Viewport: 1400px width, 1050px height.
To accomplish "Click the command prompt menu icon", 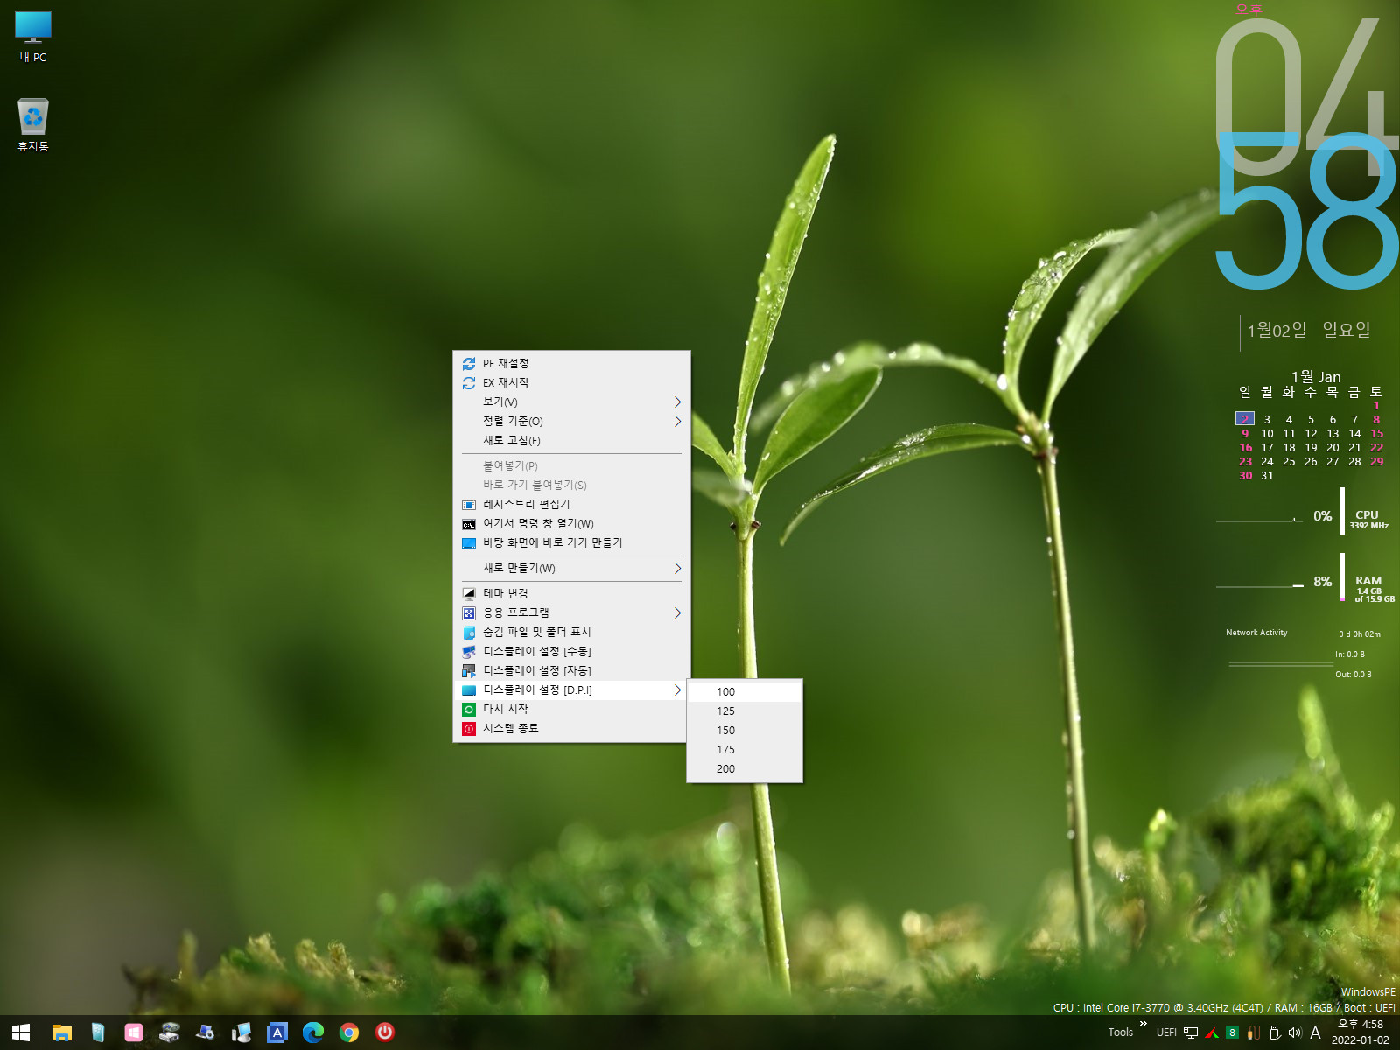I will pos(469,524).
